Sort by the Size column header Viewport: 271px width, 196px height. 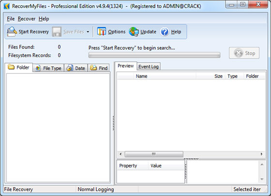[211, 76]
